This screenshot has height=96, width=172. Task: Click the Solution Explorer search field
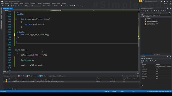click(155, 13)
